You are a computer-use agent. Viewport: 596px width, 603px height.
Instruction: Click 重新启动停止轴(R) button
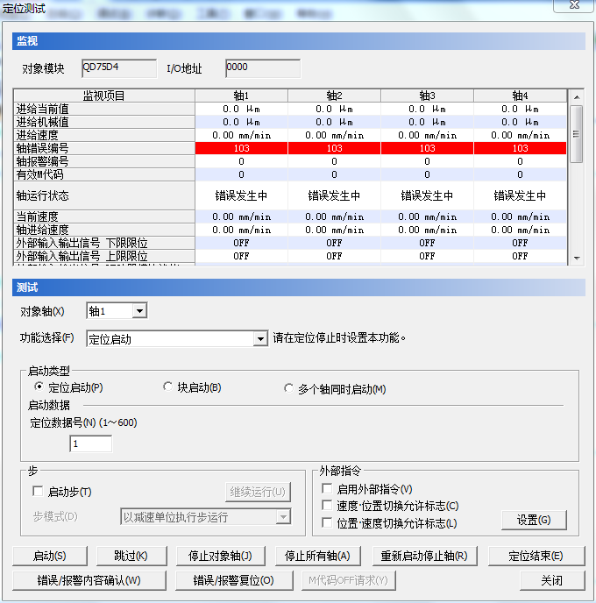(424, 557)
